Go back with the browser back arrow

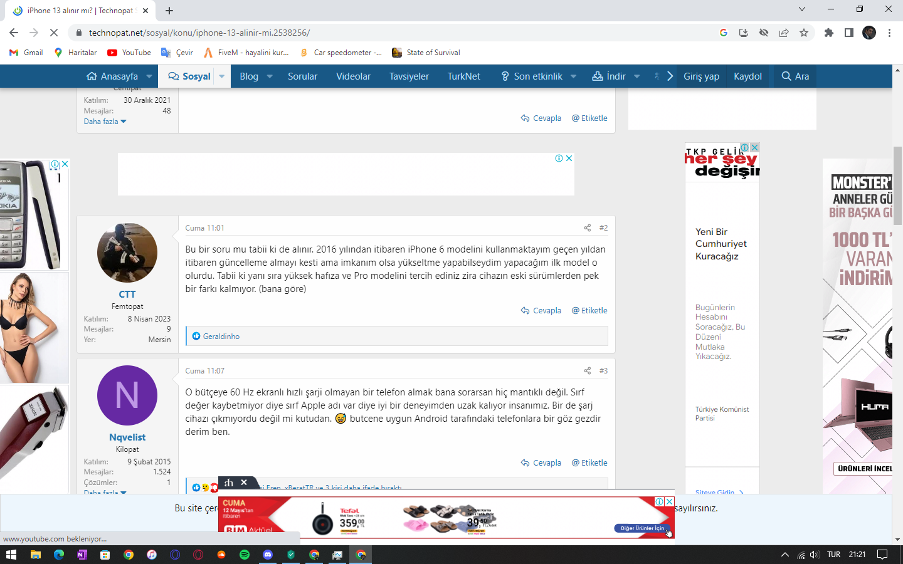[14, 33]
